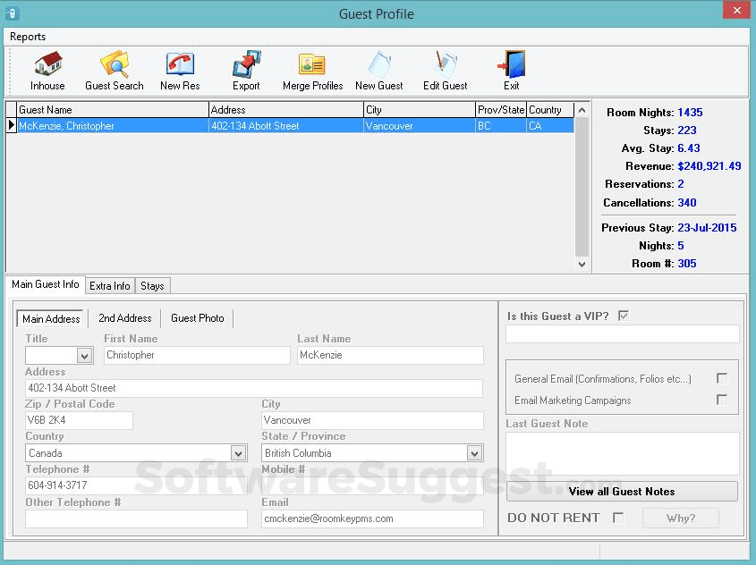Click View all Guest Notes
Viewport: 756px width, 565px height.
pos(622,491)
